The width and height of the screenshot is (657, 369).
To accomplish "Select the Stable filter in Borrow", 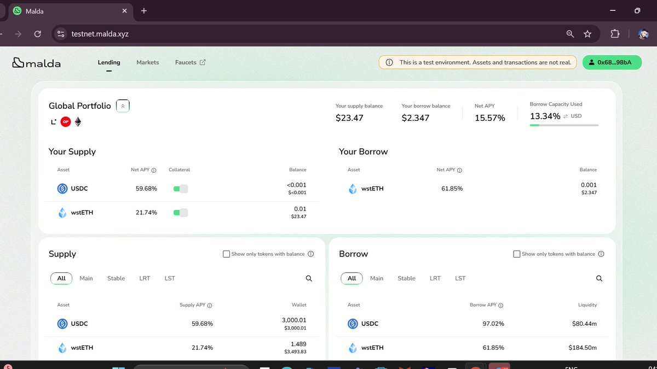I will click(x=406, y=278).
